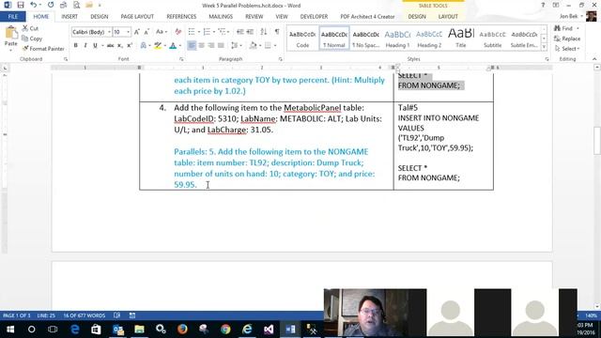The width and height of the screenshot is (601, 338).
Task: Click the Windows Start button
Action: [x=10, y=330]
